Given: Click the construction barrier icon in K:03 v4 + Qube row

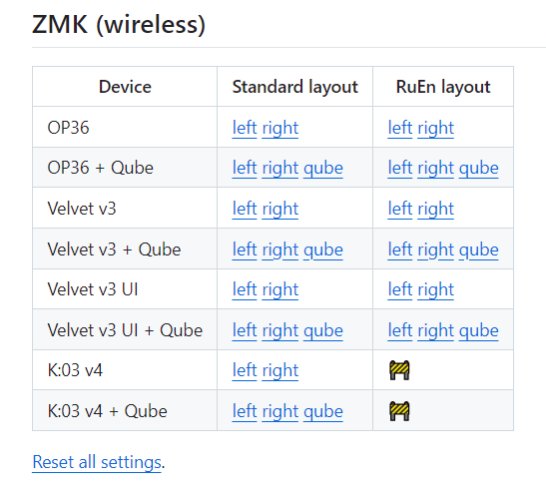Looking at the screenshot, I should coord(399,411).
